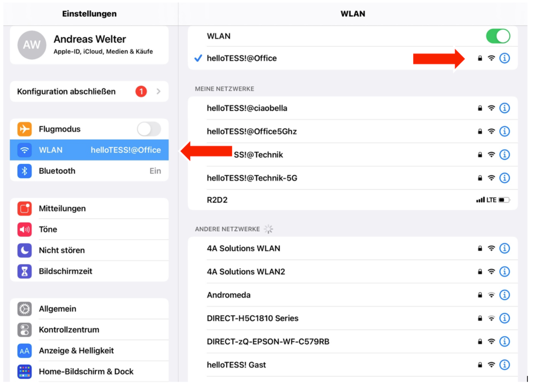Toggle the WLAN switch off

(x=498, y=36)
